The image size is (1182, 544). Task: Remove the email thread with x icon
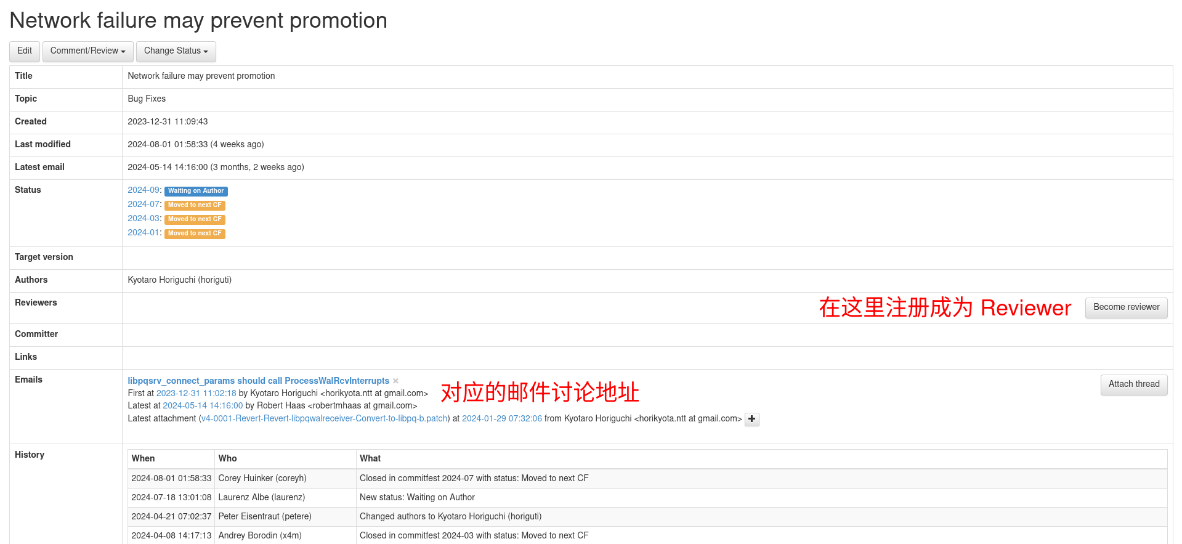[x=395, y=381]
